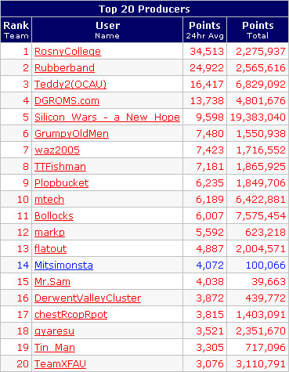Open Teddy2(OCAU) profile link
This screenshot has width=289, height=372.
coord(70,85)
